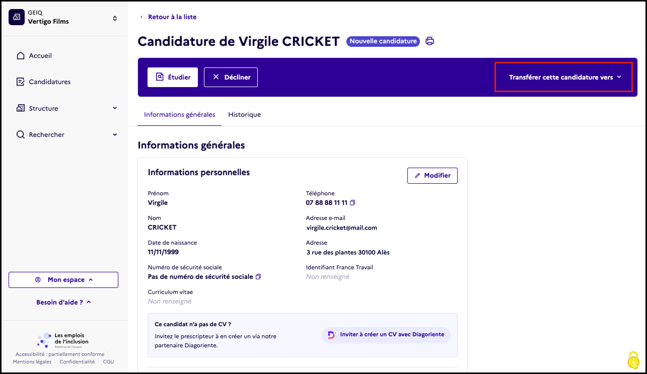Select the Informations générales tab

[179, 115]
